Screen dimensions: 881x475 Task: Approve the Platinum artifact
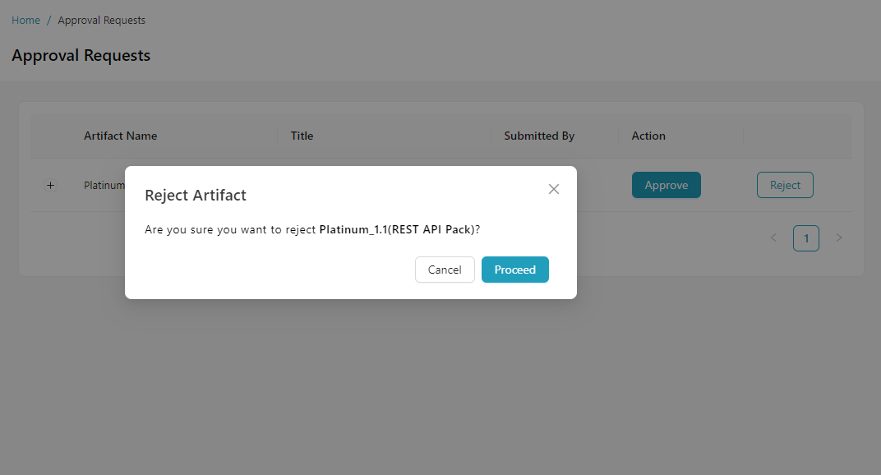[x=666, y=185]
